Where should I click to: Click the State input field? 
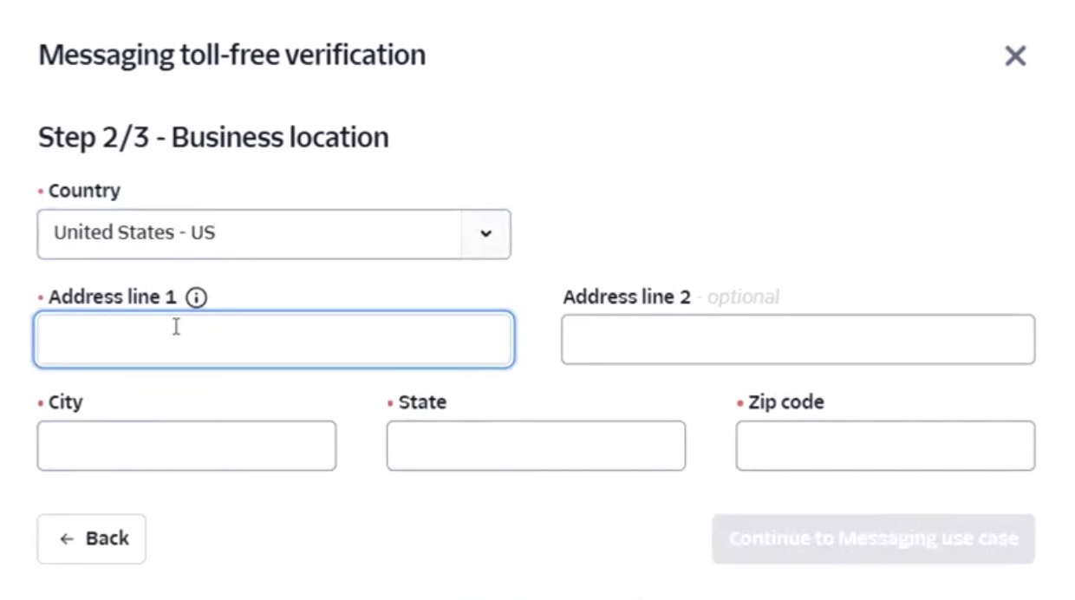(x=536, y=446)
